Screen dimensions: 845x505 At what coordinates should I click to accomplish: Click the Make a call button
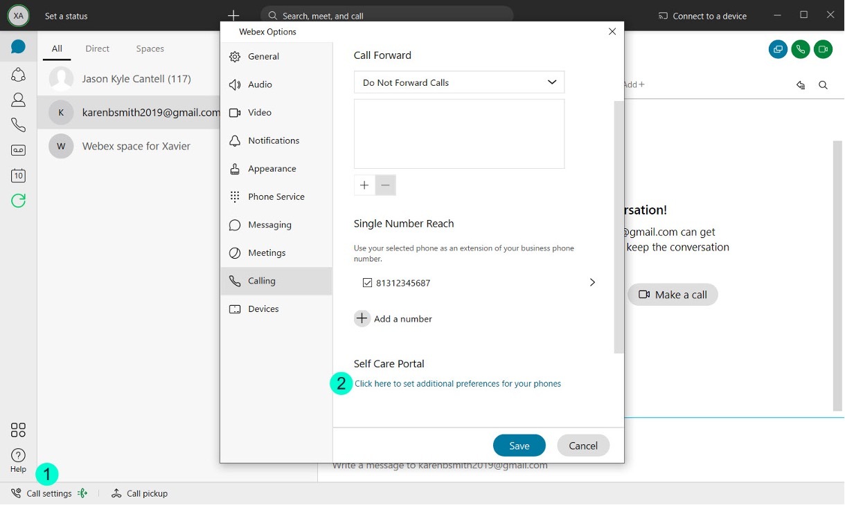tap(673, 295)
